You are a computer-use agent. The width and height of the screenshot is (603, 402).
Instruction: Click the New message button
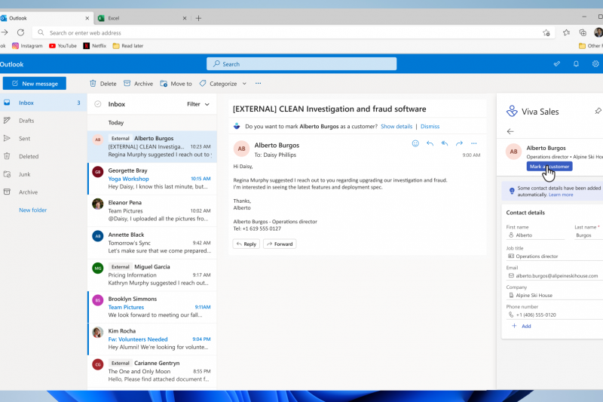tap(34, 84)
